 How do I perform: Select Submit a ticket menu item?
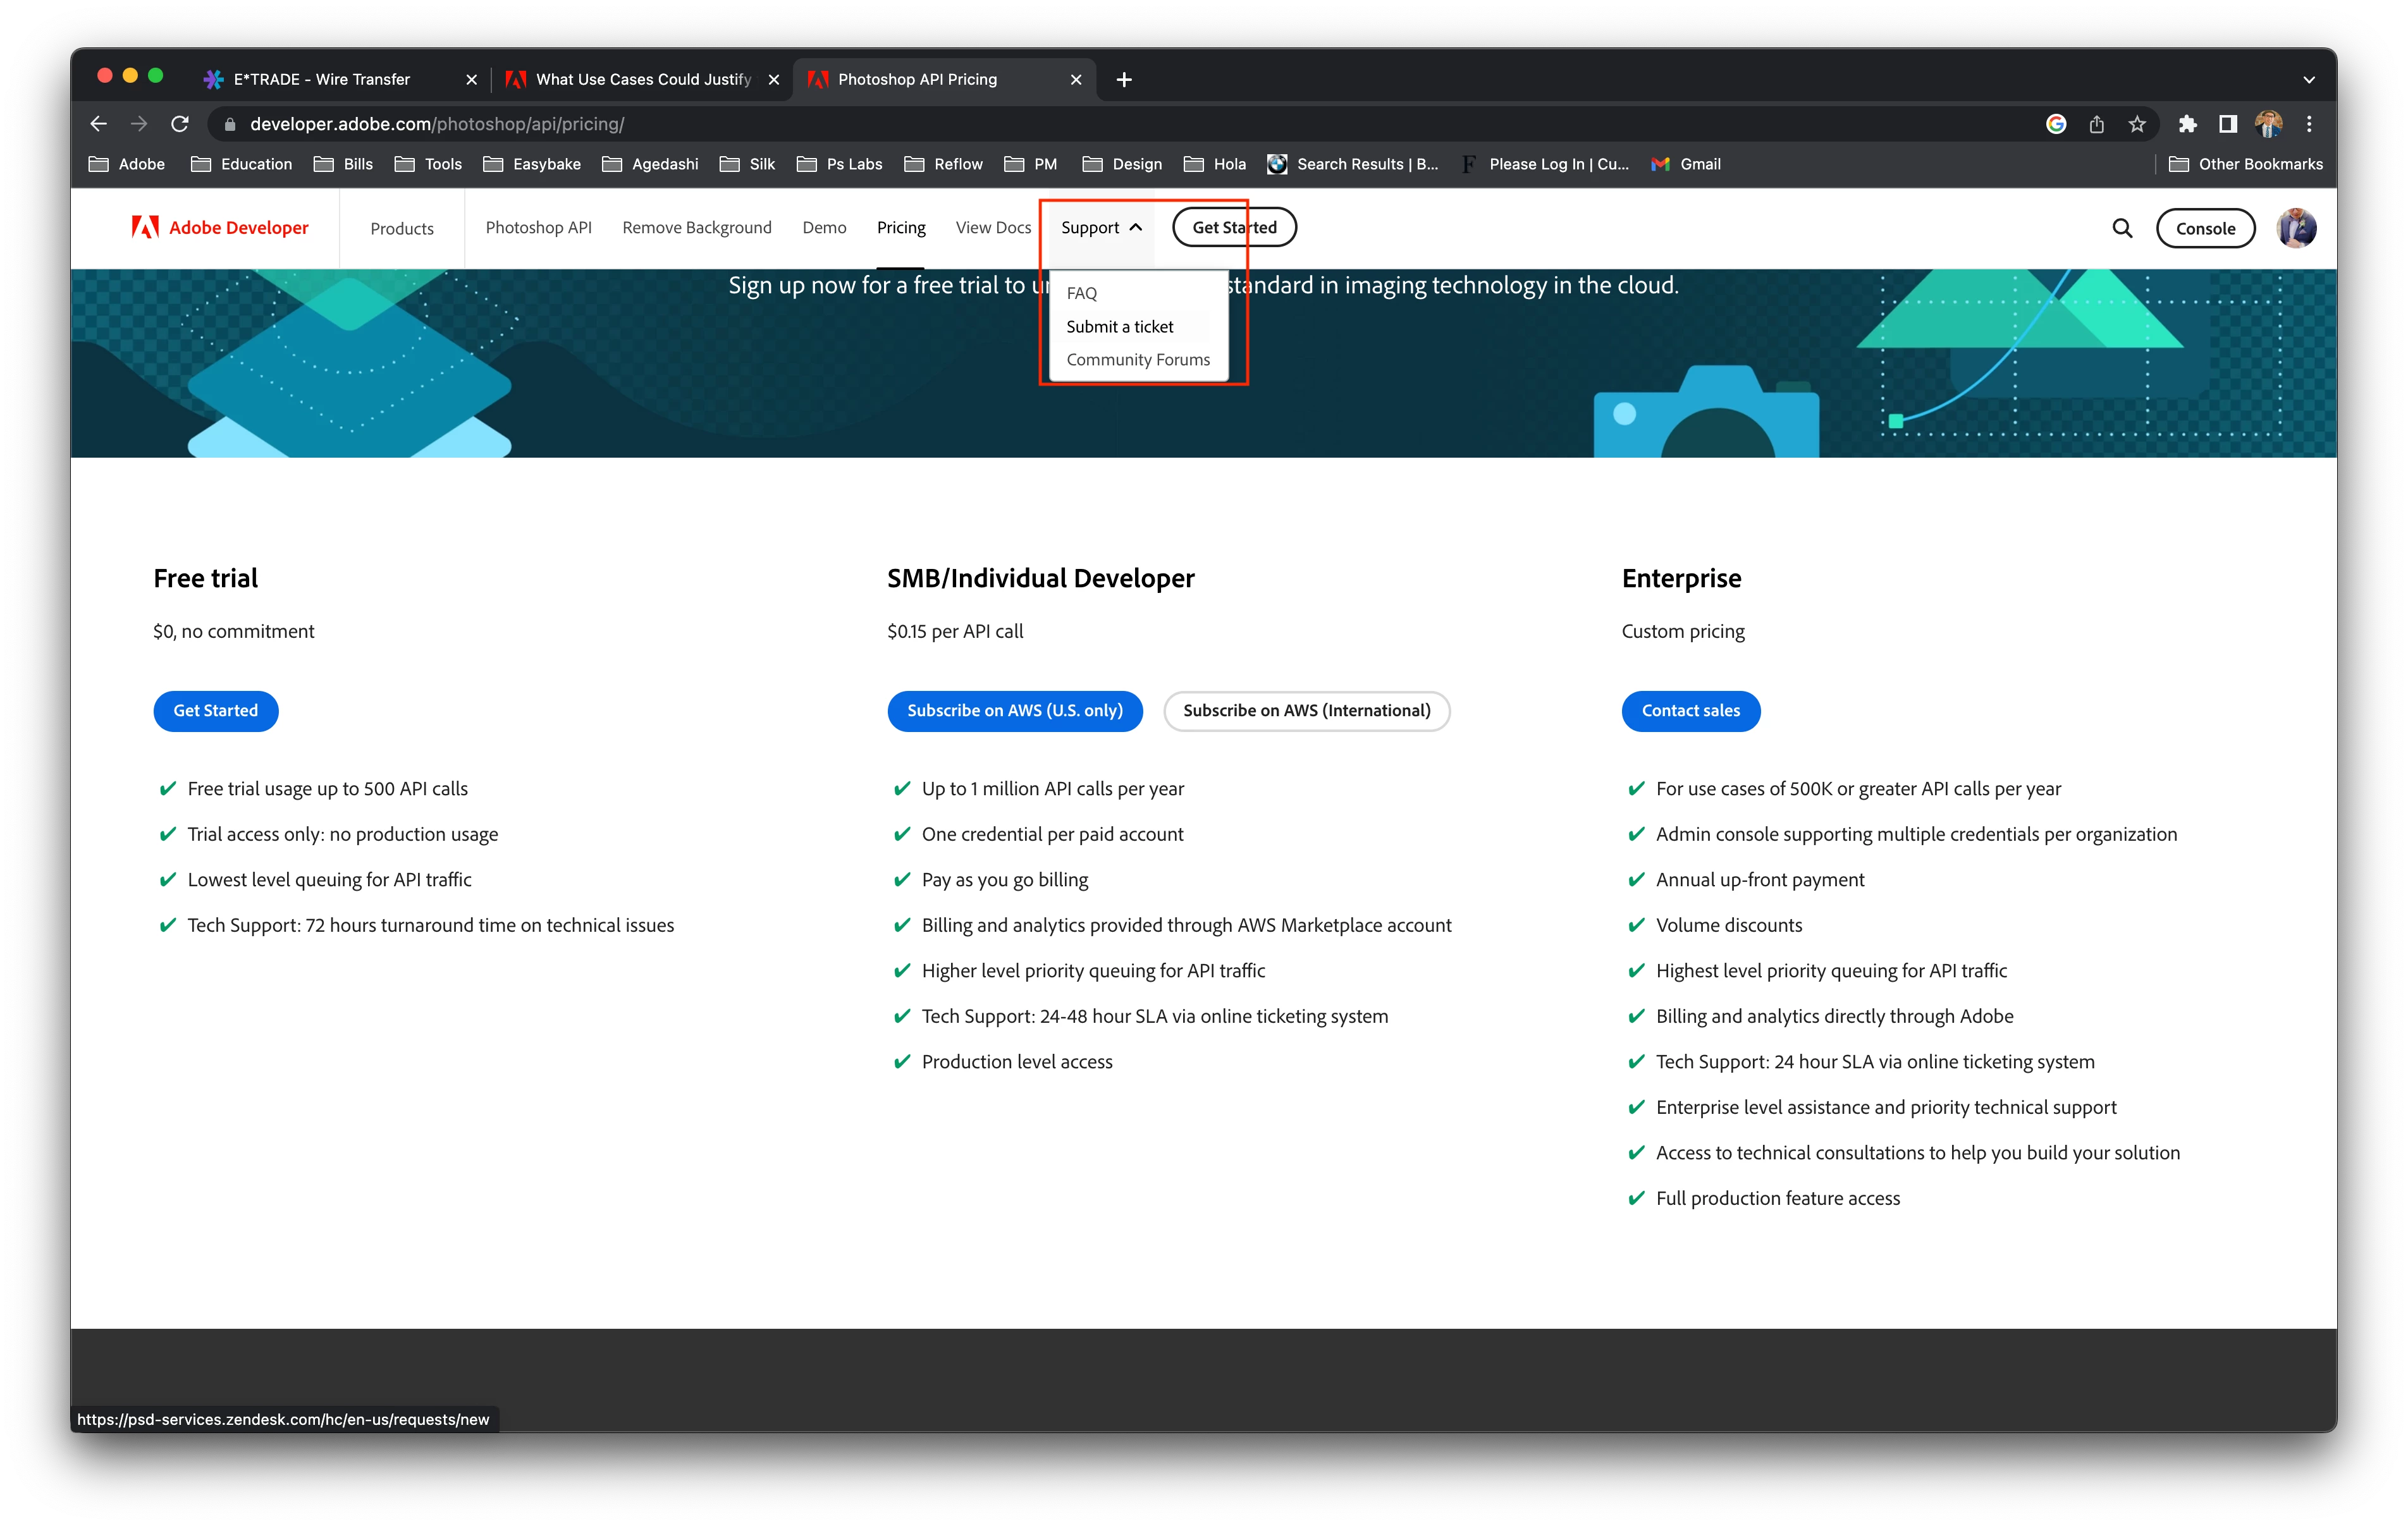click(x=1119, y=327)
